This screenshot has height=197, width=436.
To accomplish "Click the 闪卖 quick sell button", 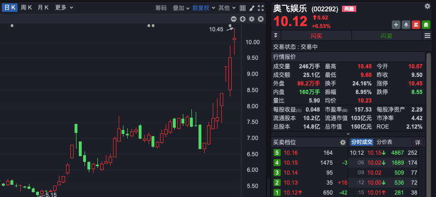I will pyautogui.click(x=387, y=36).
